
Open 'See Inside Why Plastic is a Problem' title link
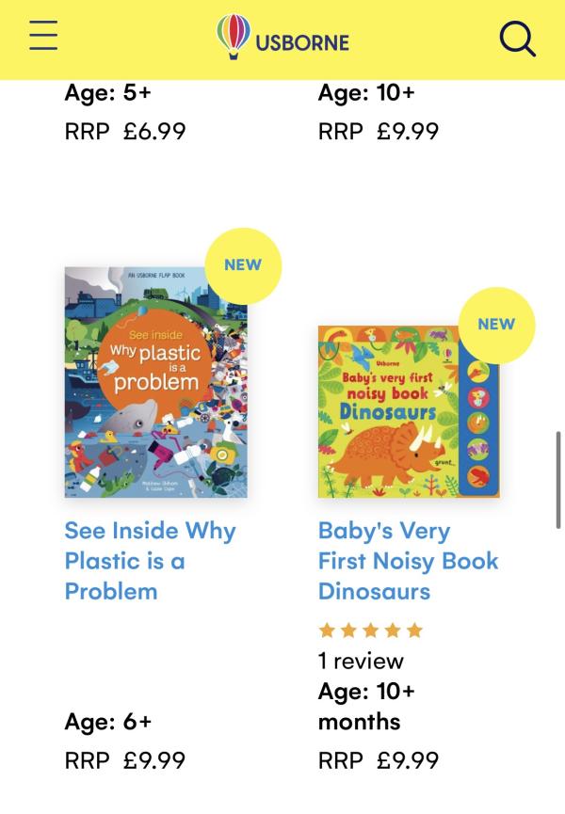point(150,561)
